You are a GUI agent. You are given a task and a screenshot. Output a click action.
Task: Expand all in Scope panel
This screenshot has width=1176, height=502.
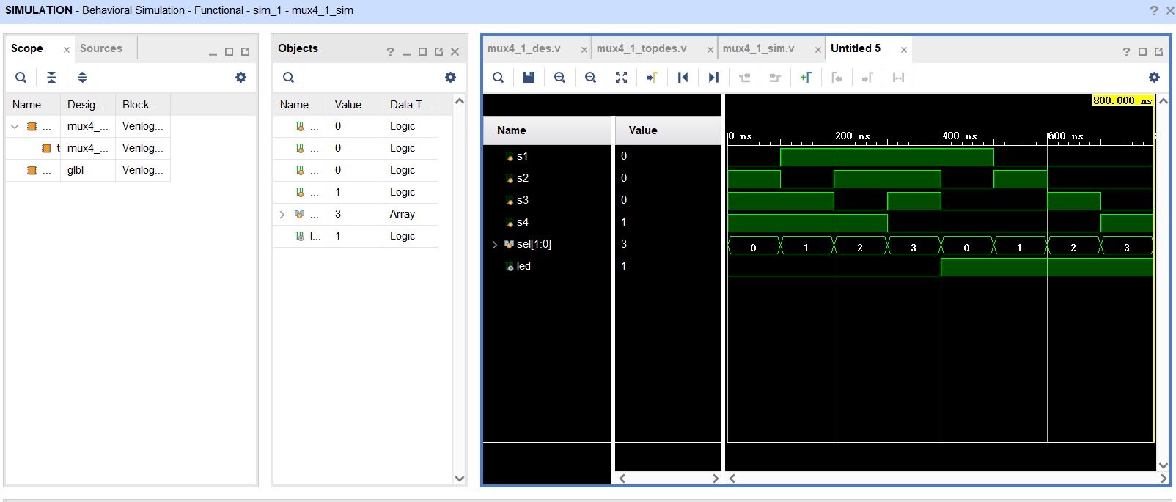pyautogui.click(x=82, y=77)
